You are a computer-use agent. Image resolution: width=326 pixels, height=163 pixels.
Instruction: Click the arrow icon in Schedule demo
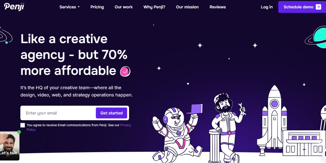click(318, 7)
